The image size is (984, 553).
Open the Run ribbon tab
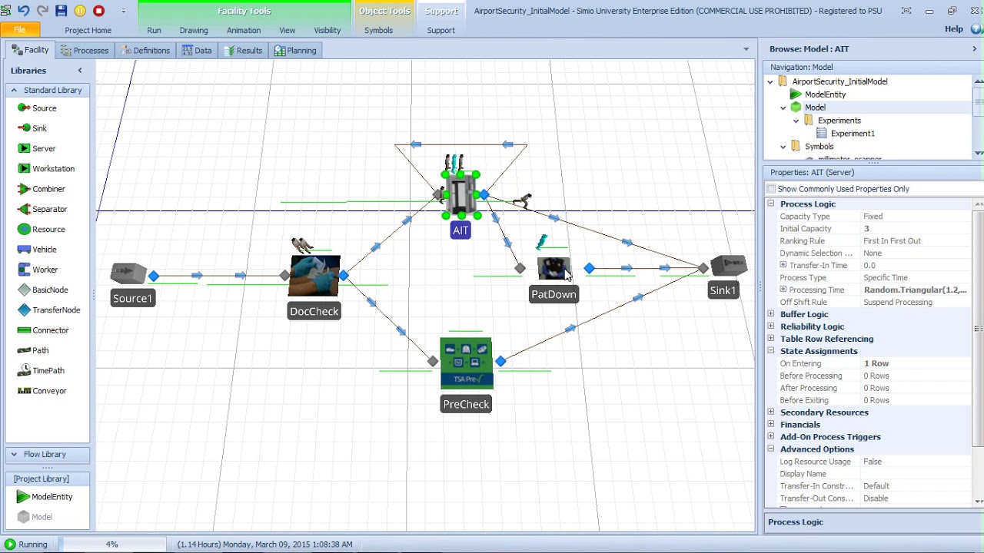154,30
